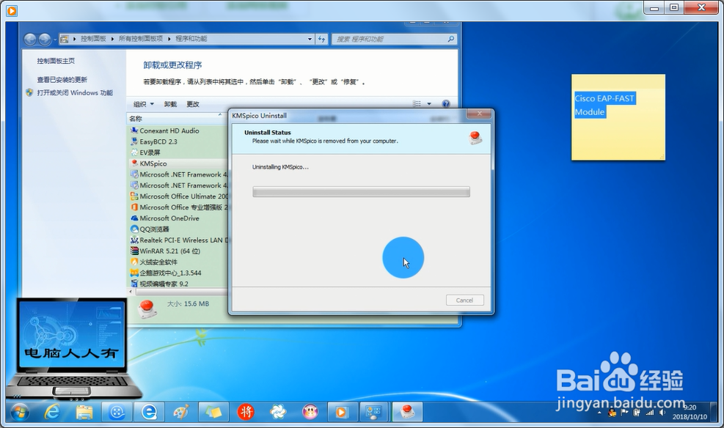The height and width of the screenshot is (428, 724).
Task: Open the blue e browser taskbar icon
Action: 149,412
